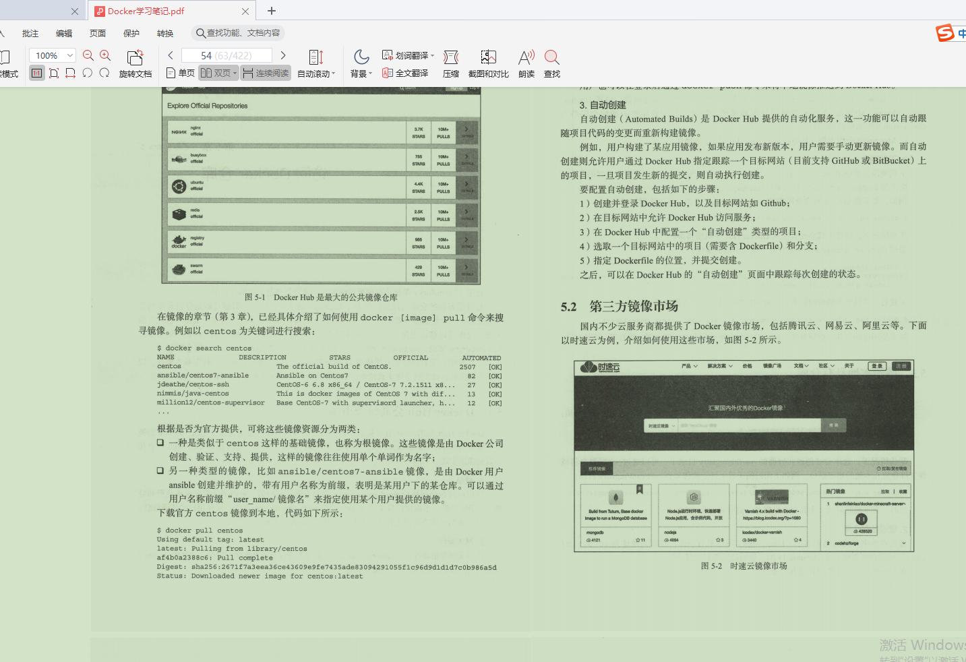966x662 pixels.
Task: Close the leftmost partially visible tab
Action: (75, 11)
